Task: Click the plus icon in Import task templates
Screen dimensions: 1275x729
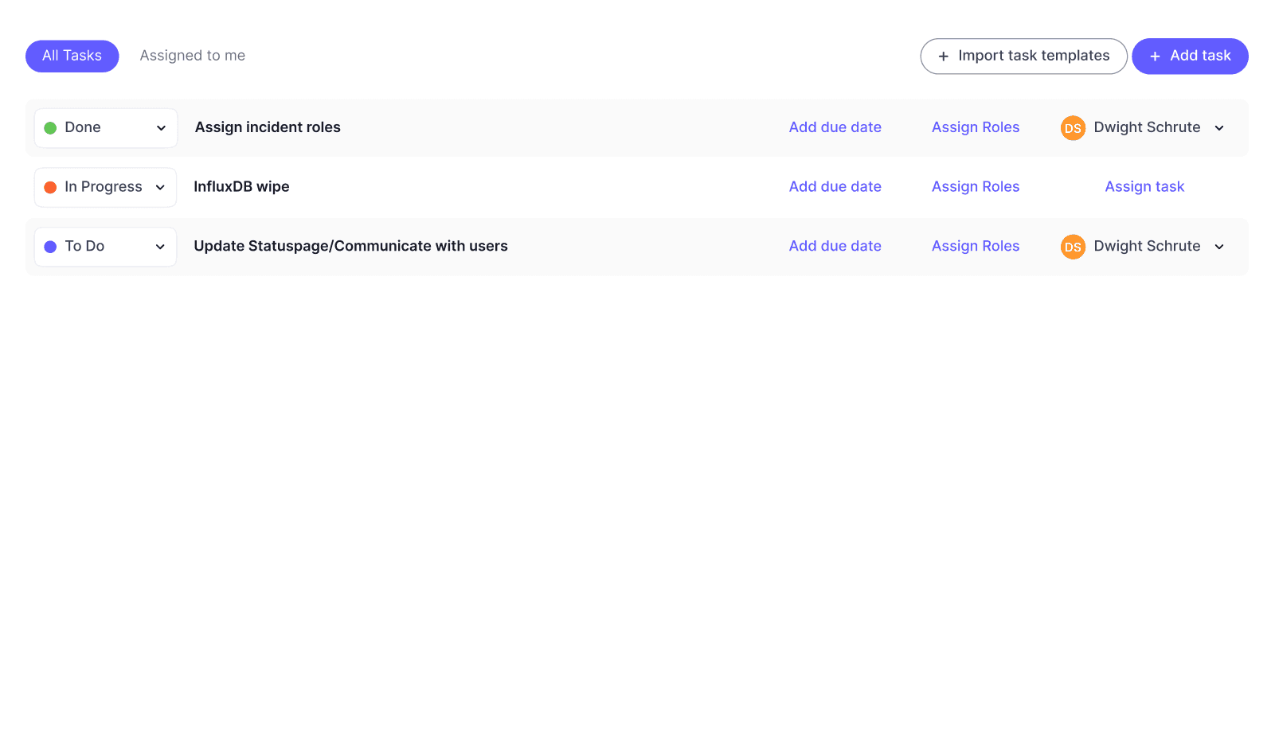Action: pos(943,56)
